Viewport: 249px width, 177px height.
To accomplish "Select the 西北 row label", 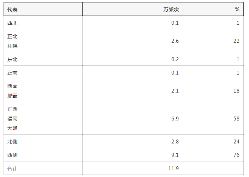I will [x=12, y=23].
